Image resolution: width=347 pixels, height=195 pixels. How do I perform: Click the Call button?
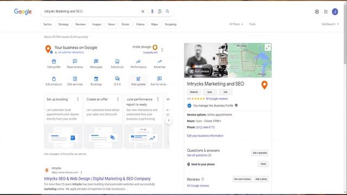(226, 92)
